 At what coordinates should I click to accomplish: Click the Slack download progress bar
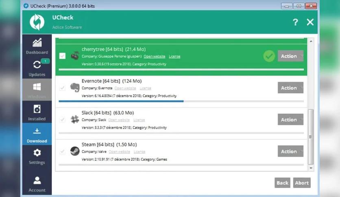(181, 133)
